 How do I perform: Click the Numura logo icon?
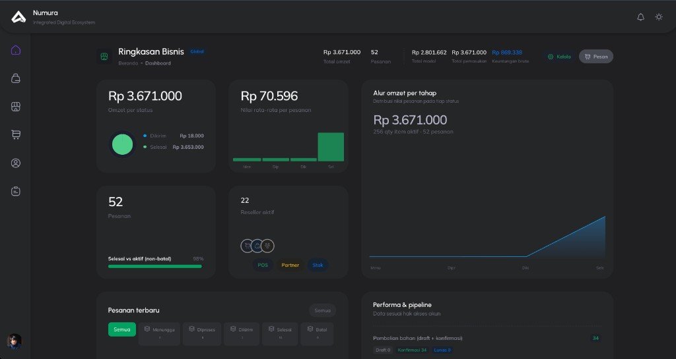coord(18,16)
